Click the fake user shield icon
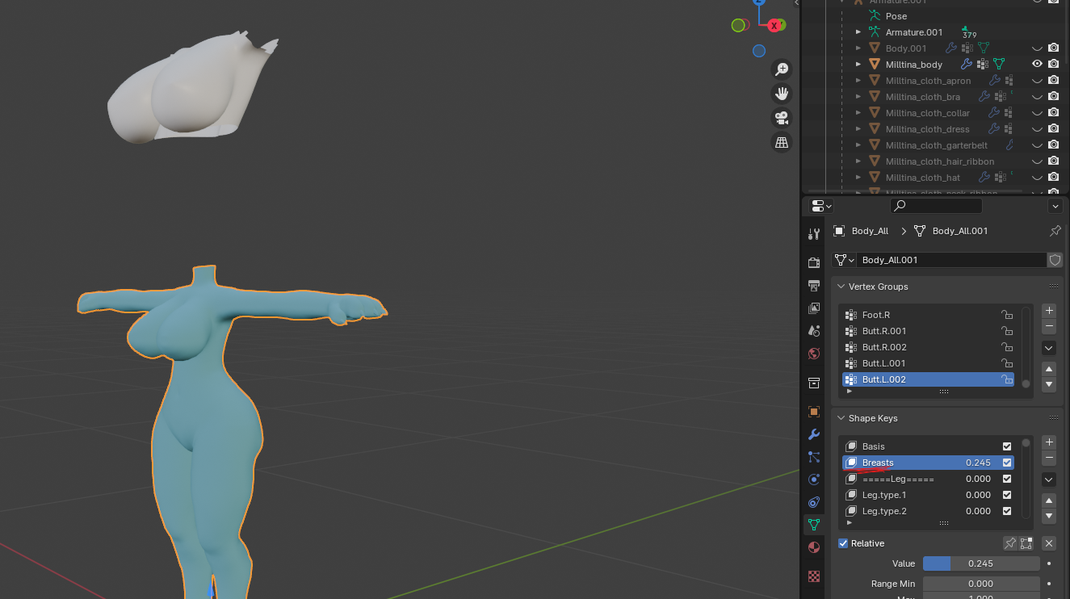This screenshot has width=1070, height=599. tap(1055, 260)
